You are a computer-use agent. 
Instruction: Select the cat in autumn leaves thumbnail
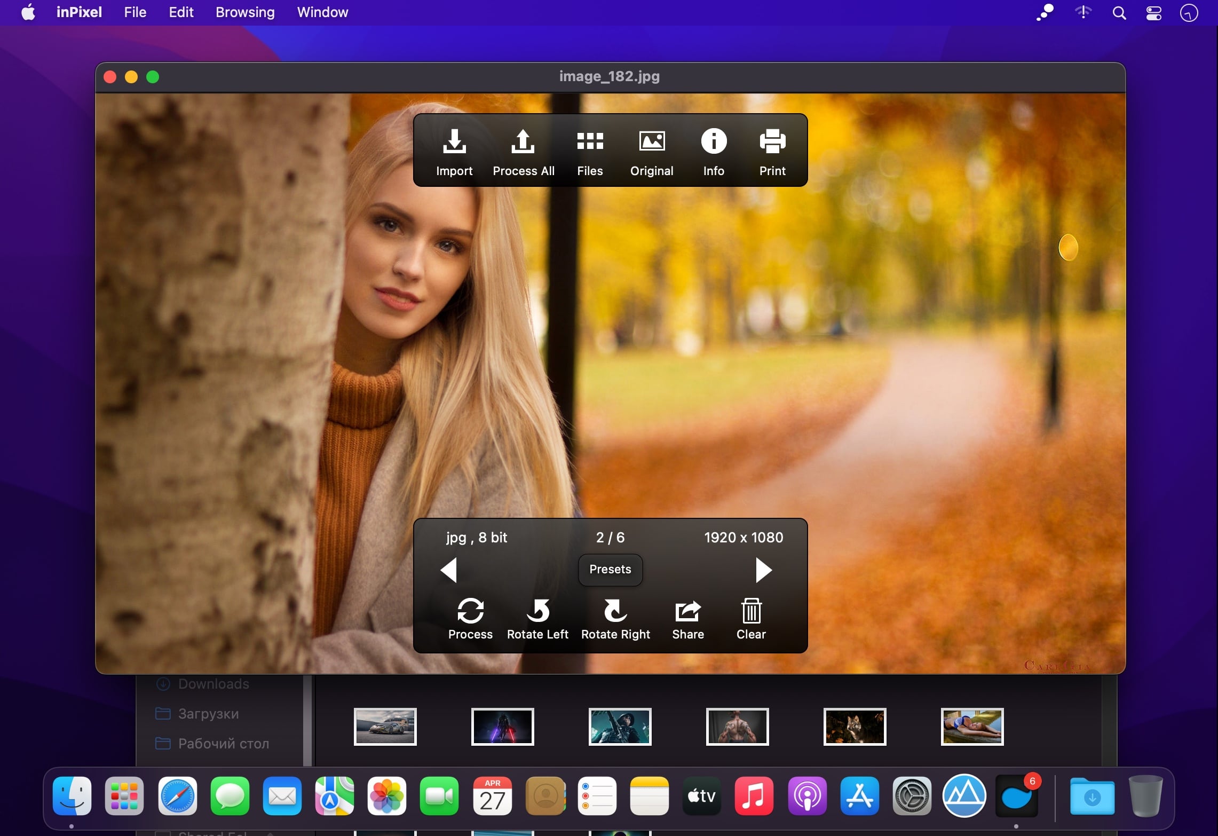pyautogui.click(x=855, y=727)
